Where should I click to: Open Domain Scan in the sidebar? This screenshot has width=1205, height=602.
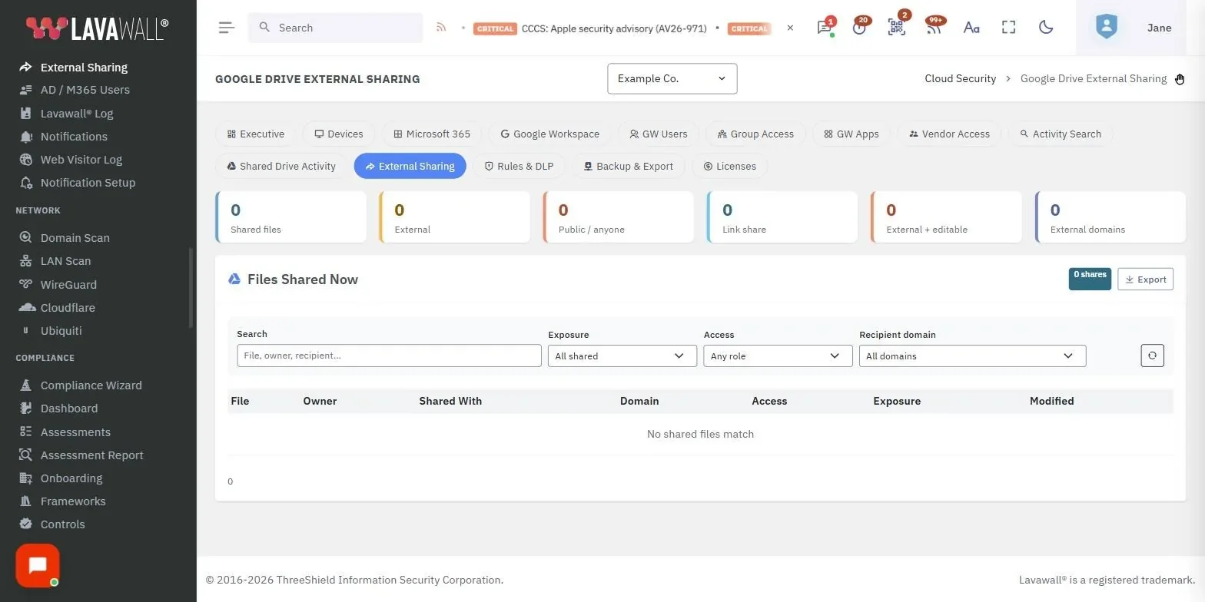pos(75,238)
